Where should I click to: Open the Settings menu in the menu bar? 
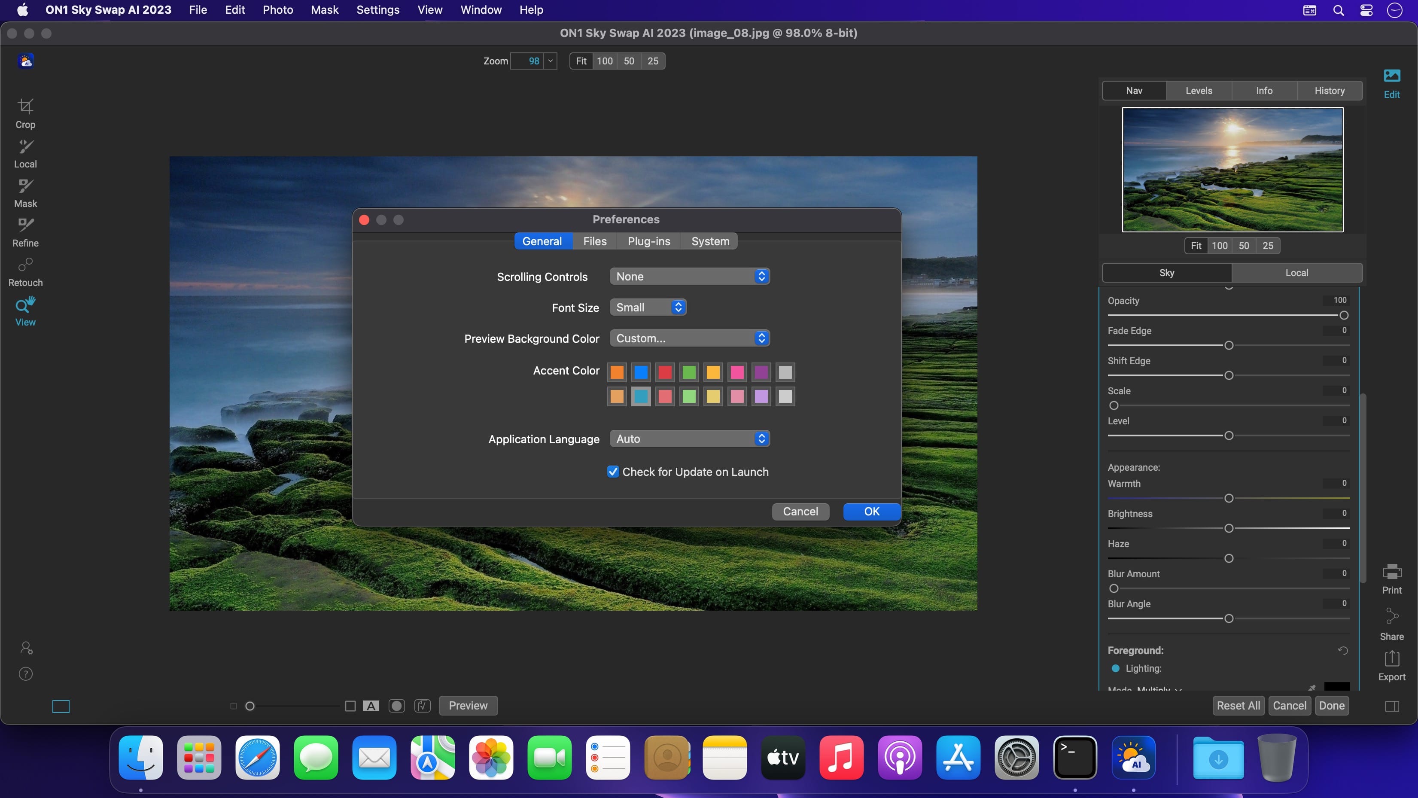pos(377,10)
